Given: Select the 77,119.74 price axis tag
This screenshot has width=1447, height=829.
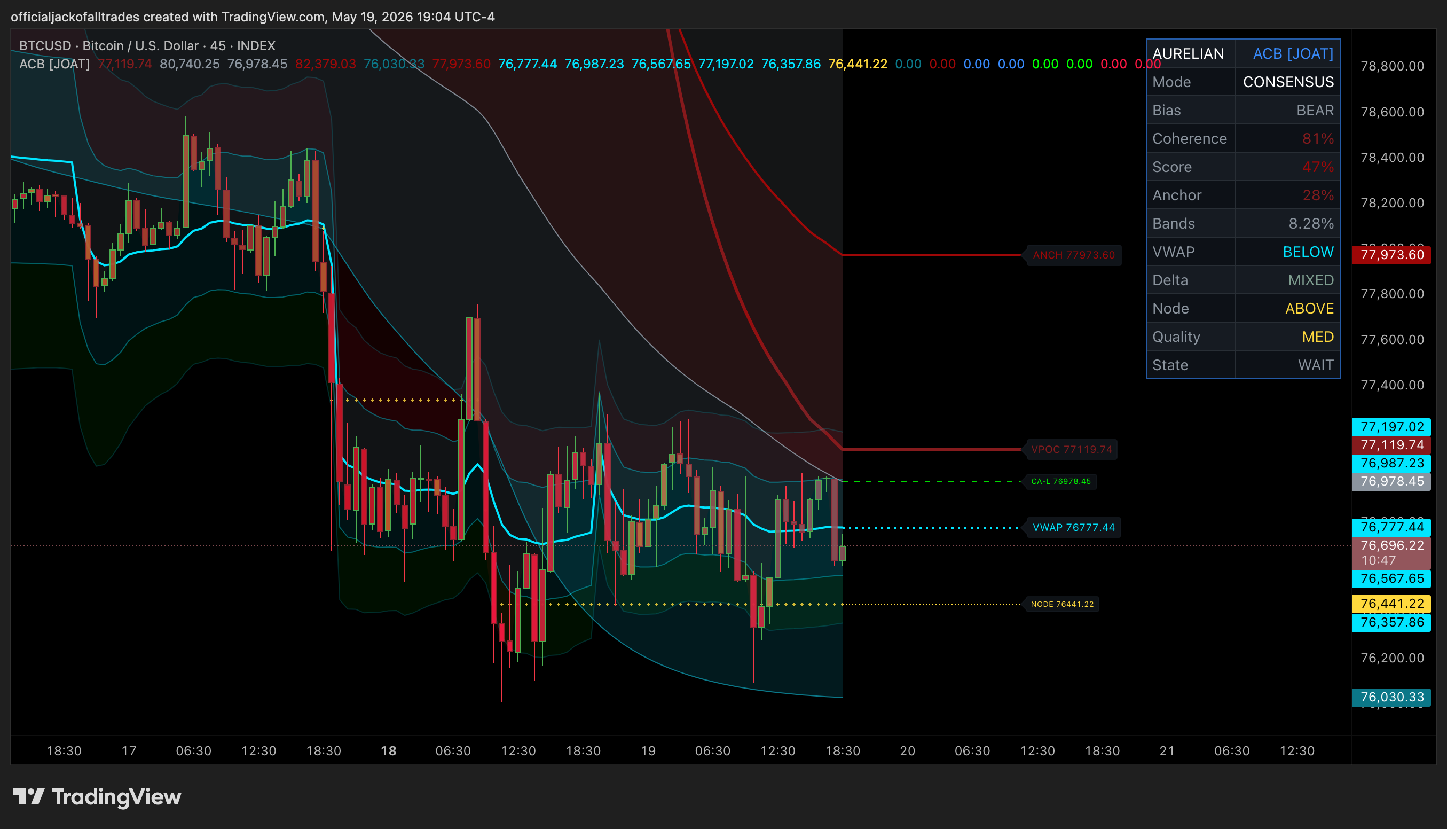Looking at the screenshot, I should (x=1391, y=444).
